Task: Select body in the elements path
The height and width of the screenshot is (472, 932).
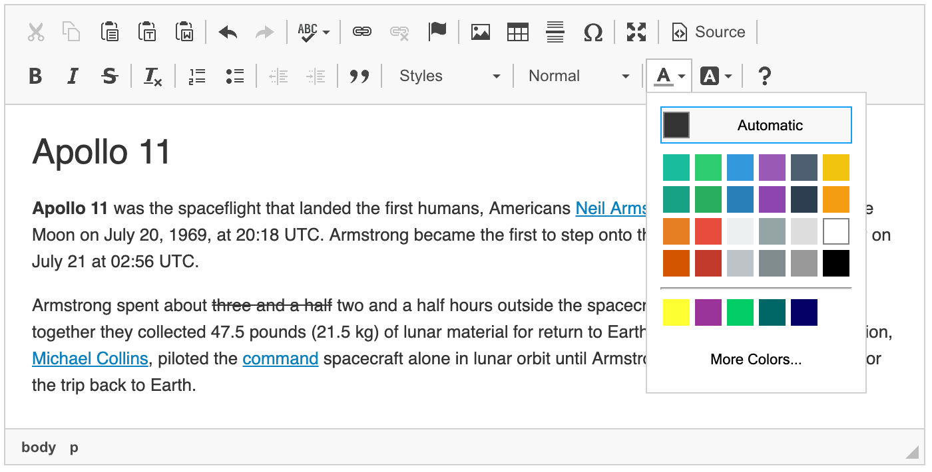Action: [x=39, y=447]
